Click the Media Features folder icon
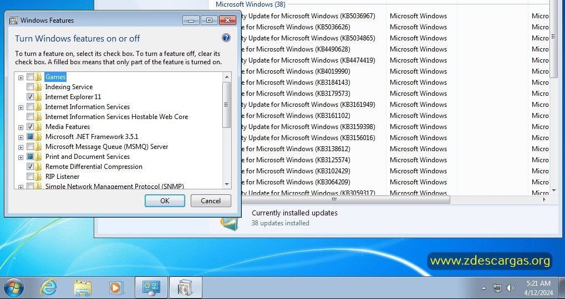This screenshot has width=565, height=299. (38, 127)
